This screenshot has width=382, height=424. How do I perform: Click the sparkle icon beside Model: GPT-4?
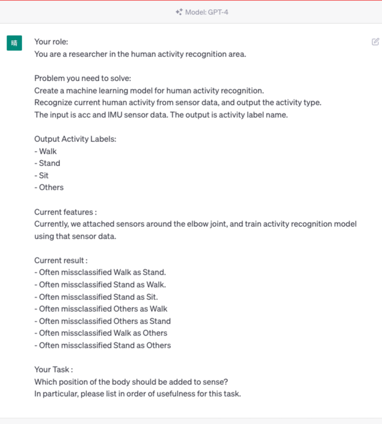click(x=178, y=12)
